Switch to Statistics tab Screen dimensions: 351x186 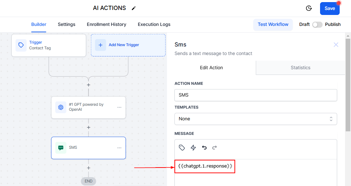(x=301, y=68)
